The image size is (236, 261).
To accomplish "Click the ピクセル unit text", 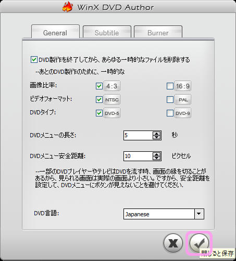I will point(181,156).
